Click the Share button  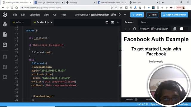coord(137,15)
